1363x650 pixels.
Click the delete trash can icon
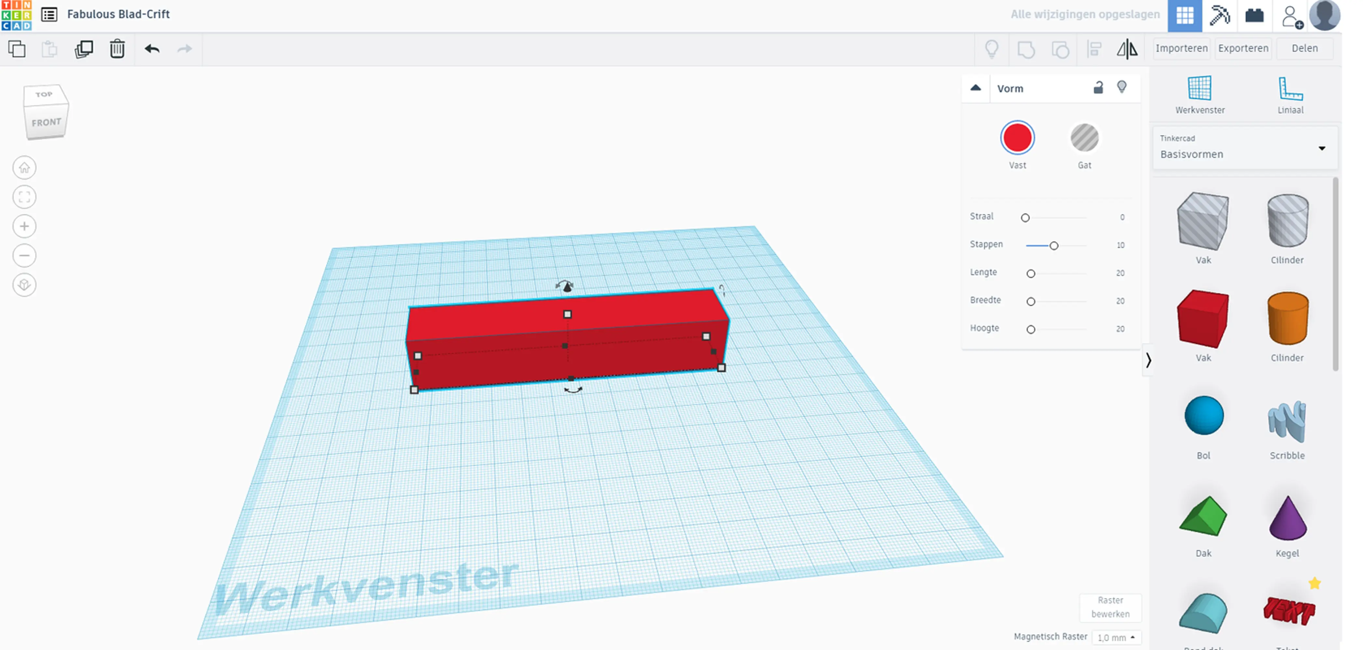pyautogui.click(x=117, y=49)
